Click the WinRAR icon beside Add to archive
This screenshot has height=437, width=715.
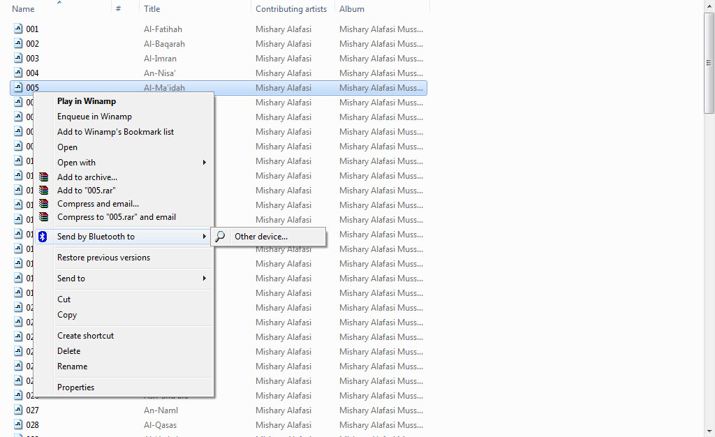(x=44, y=177)
